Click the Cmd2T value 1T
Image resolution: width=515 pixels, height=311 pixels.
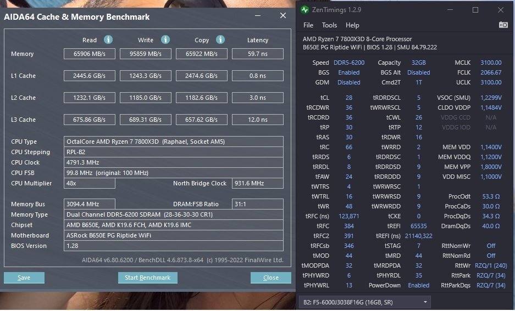coord(418,82)
